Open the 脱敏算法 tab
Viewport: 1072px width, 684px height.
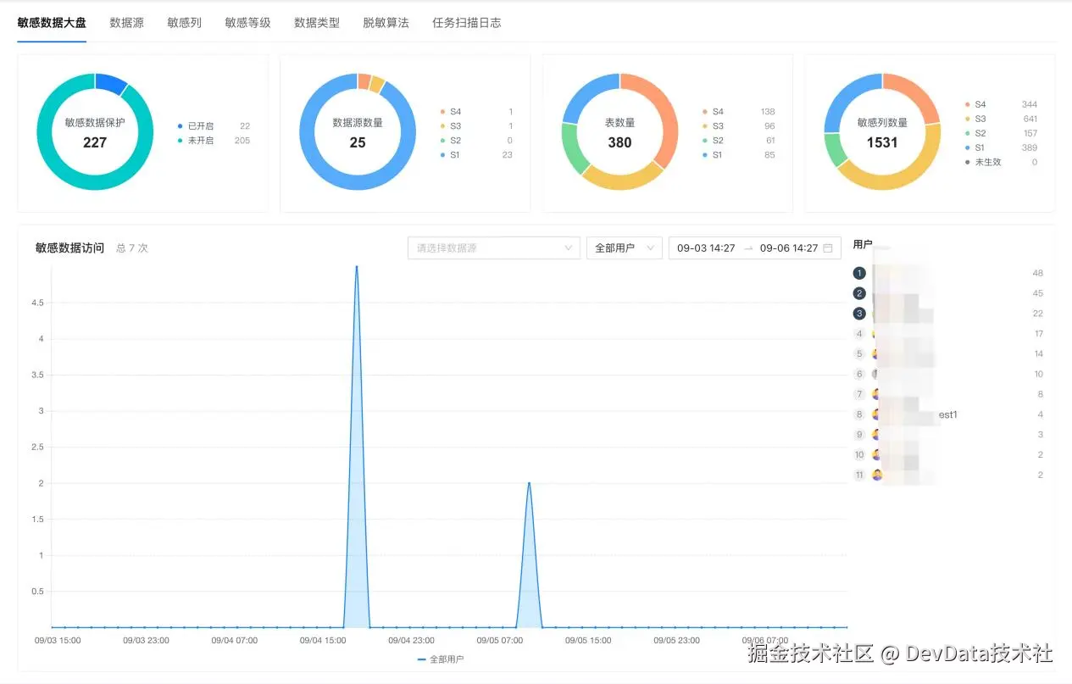coord(386,23)
